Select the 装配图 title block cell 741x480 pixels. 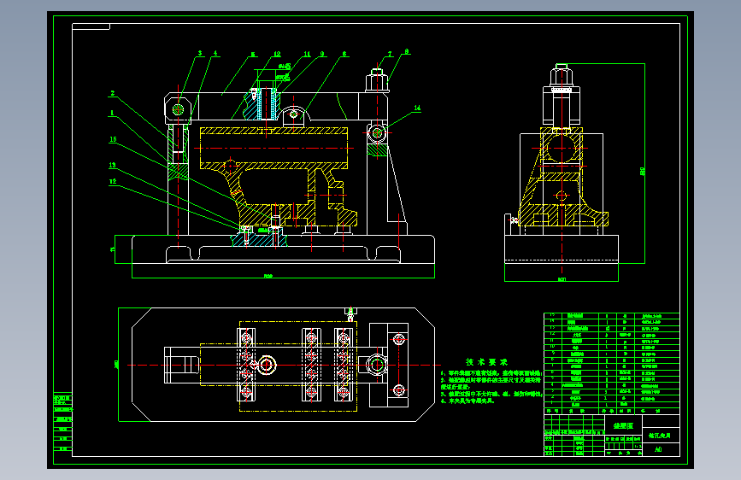click(624, 425)
